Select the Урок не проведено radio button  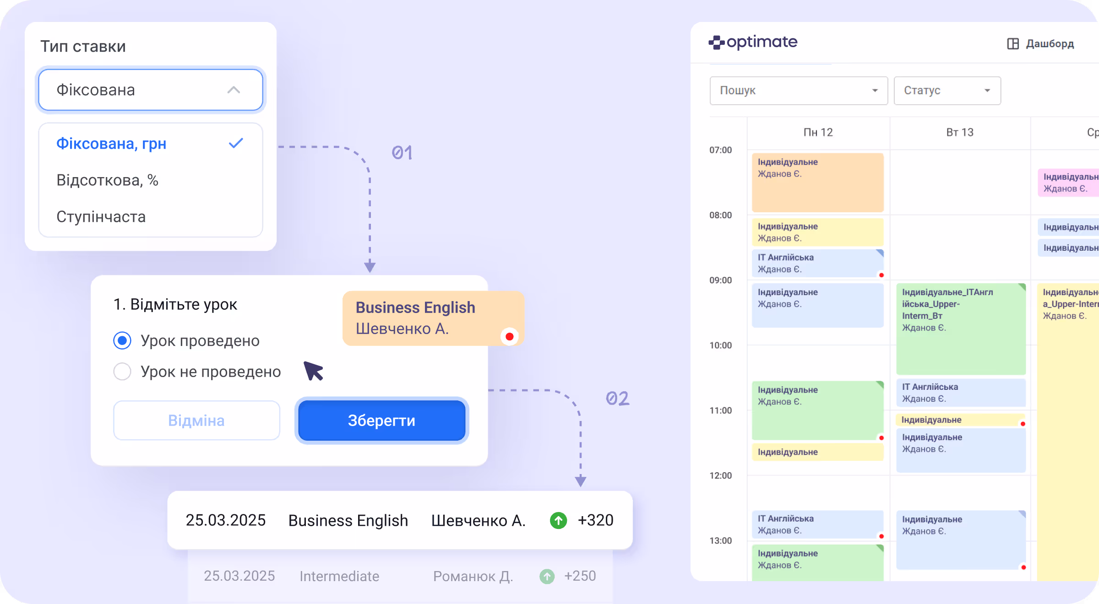tap(122, 372)
